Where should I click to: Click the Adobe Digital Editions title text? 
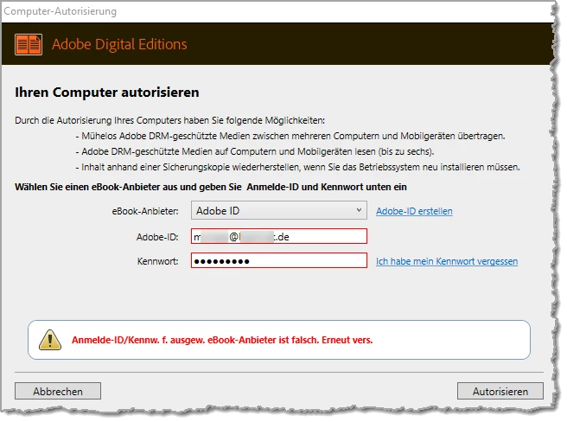(x=119, y=44)
